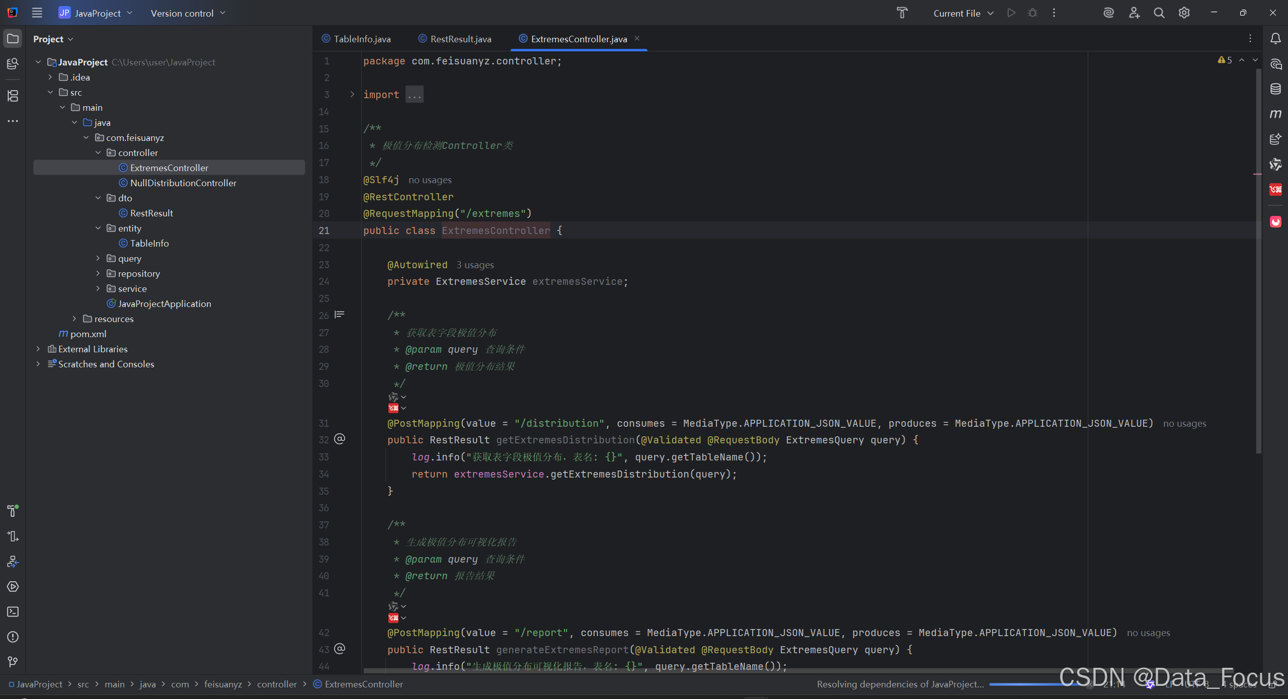Collapse the controller package folder

(x=98, y=152)
